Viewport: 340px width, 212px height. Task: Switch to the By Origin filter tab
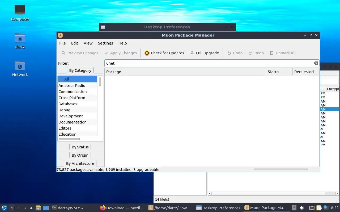pos(80,155)
